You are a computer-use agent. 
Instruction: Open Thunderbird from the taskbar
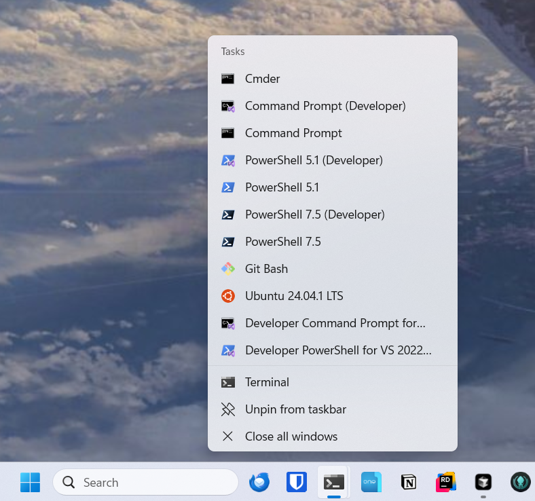259,482
